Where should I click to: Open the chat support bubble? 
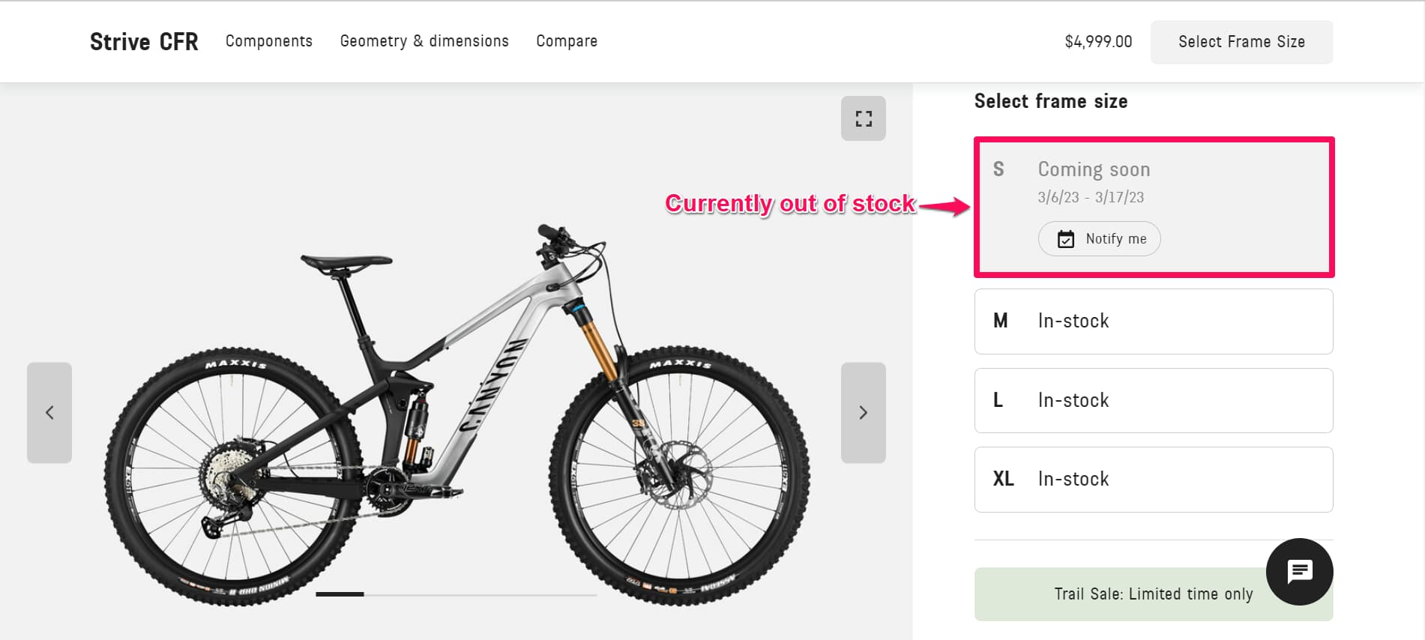1299,572
